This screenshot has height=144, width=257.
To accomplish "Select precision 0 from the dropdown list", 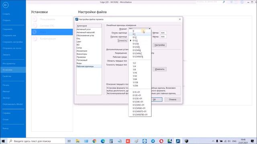I will (x=140, y=31).
